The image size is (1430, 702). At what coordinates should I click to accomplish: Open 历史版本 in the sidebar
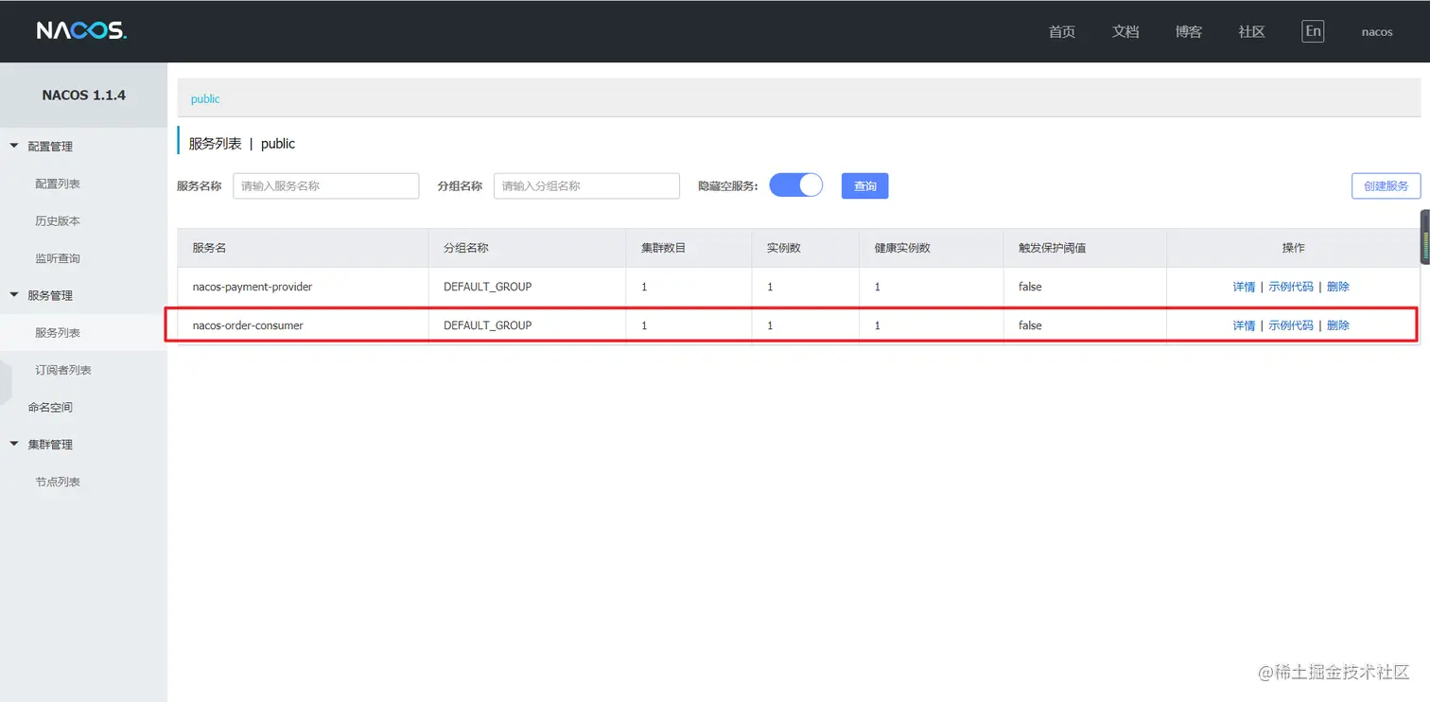click(x=58, y=221)
